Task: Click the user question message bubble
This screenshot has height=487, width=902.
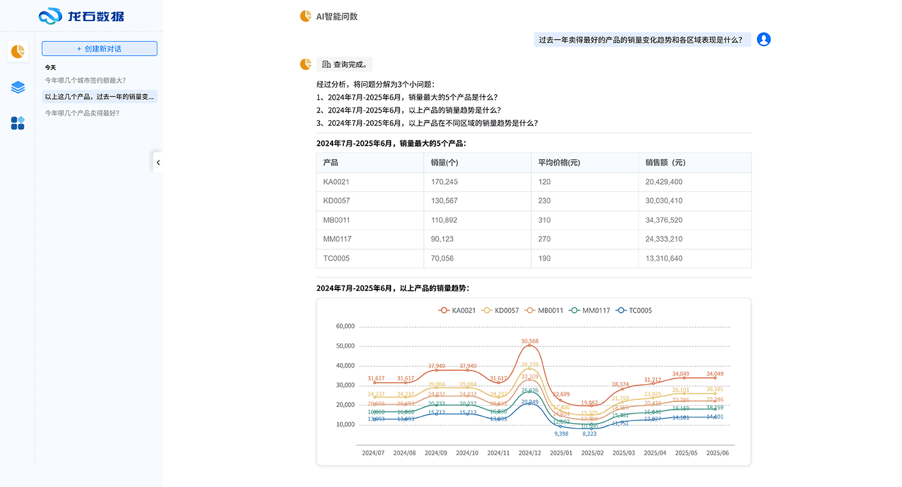Action: point(642,40)
